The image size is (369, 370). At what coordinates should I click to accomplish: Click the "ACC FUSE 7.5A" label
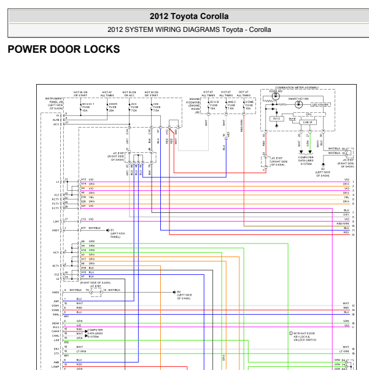pyautogui.click(x=134, y=107)
